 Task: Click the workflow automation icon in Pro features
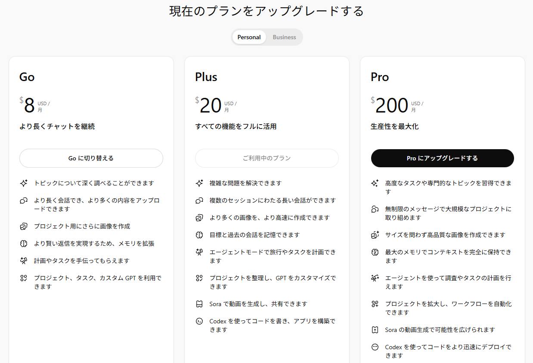click(375, 304)
